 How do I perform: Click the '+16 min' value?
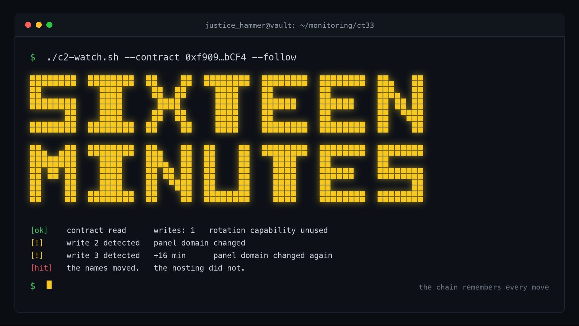pos(170,256)
